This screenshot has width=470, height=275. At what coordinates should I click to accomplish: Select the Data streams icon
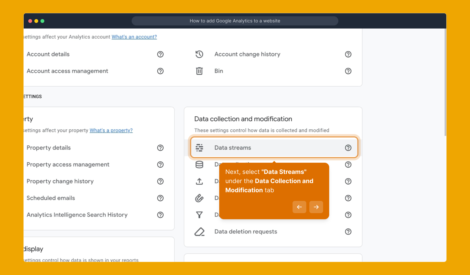(200, 147)
